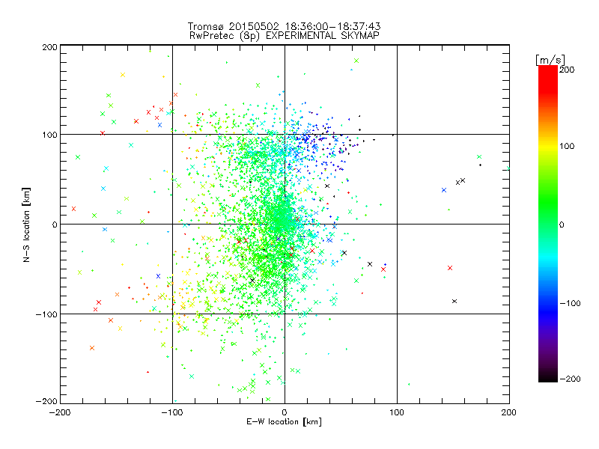The image size is (599, 449).
Task: Click the colorbar label '-100'
Action: coord(570,304)
